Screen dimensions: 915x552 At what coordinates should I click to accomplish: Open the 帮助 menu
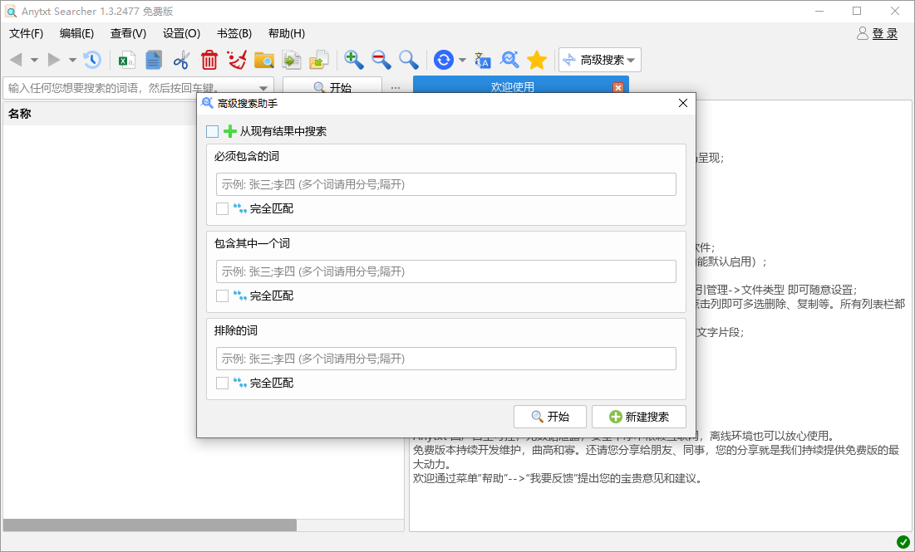[x=285, y=33]
